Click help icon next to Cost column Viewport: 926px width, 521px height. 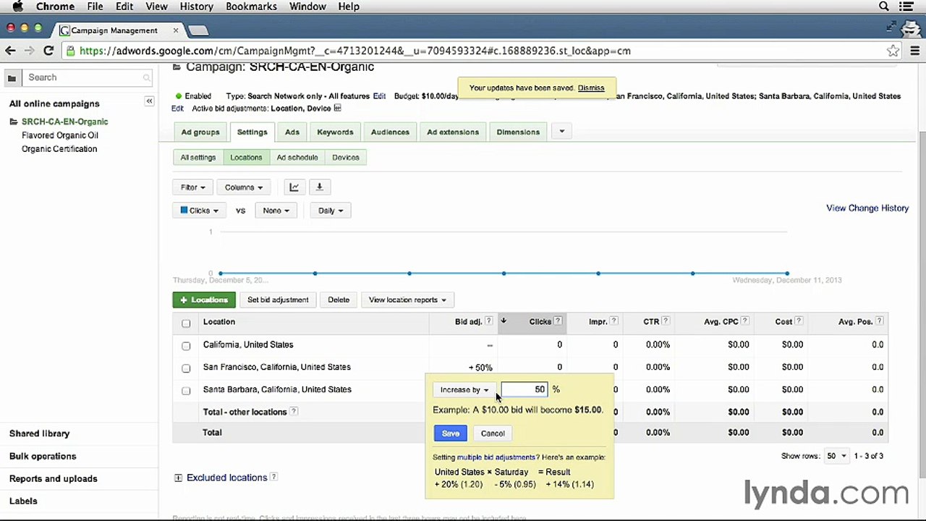point(799,321)
